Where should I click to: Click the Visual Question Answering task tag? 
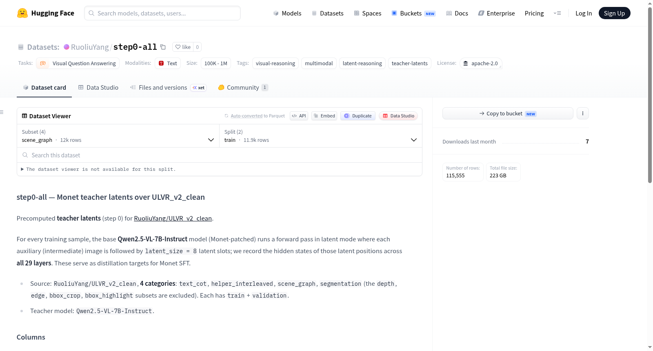click(78, 63)
